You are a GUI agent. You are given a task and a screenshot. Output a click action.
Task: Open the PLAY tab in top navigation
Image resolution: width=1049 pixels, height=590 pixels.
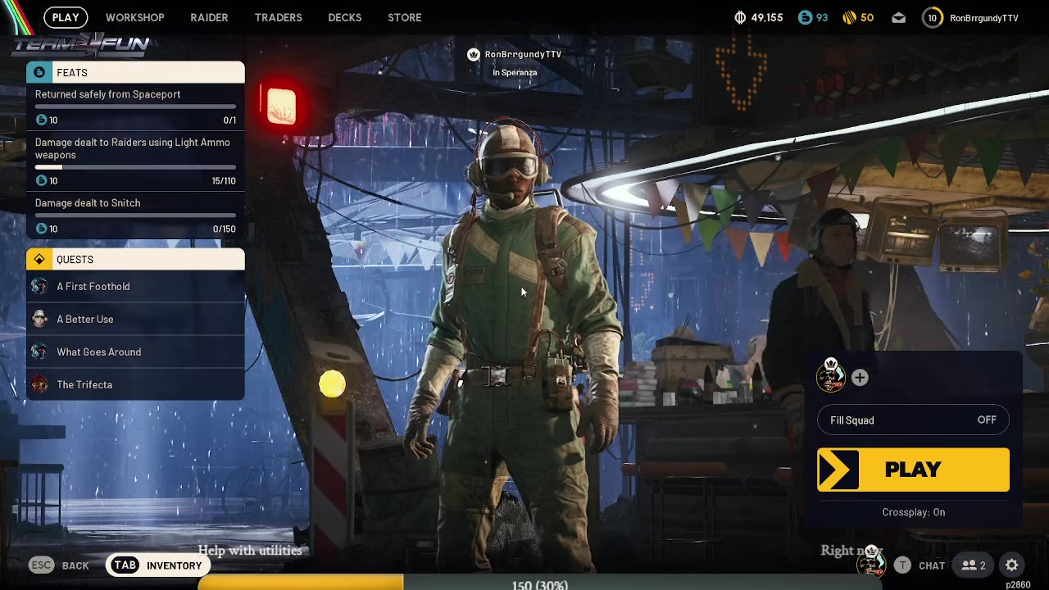click(x=66, y=17)
